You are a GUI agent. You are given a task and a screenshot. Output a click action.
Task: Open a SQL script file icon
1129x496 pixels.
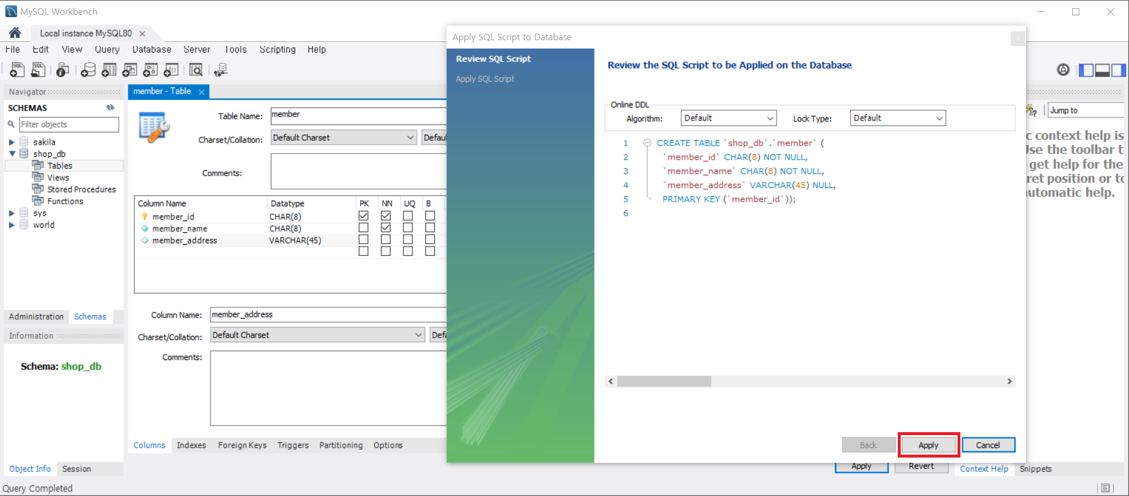(x=38, y=70)
